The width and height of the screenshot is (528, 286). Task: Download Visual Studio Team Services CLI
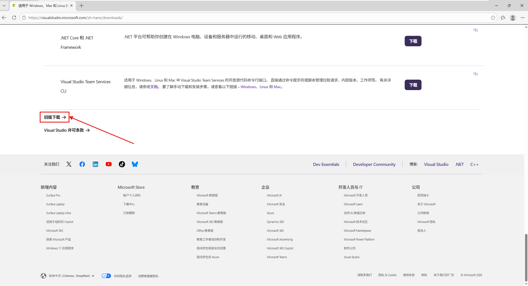[x=413, y=85]
